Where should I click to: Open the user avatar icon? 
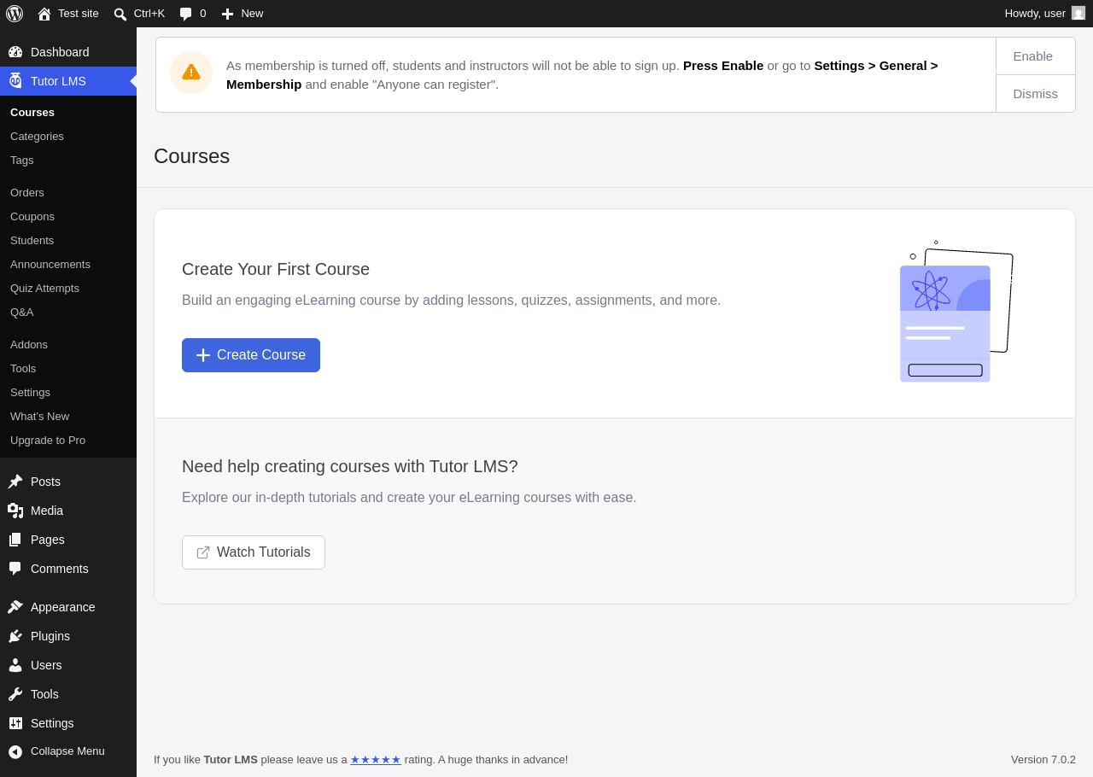tap(1078, 13)
